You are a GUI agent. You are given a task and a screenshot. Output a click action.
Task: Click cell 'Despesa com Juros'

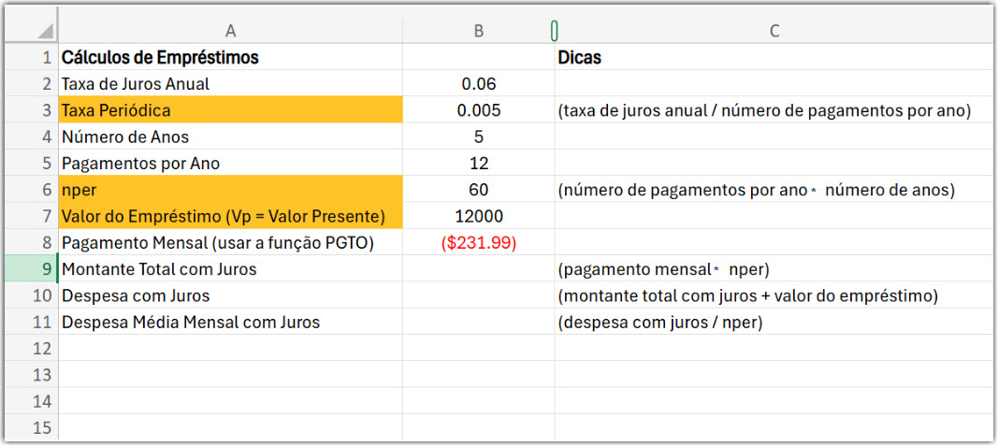(x=230, y=295)
